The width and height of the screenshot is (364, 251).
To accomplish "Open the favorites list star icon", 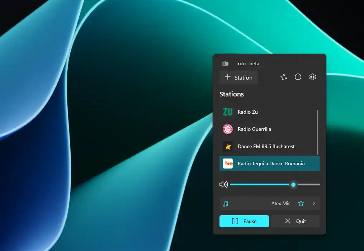I will click(x=284, y=77).
